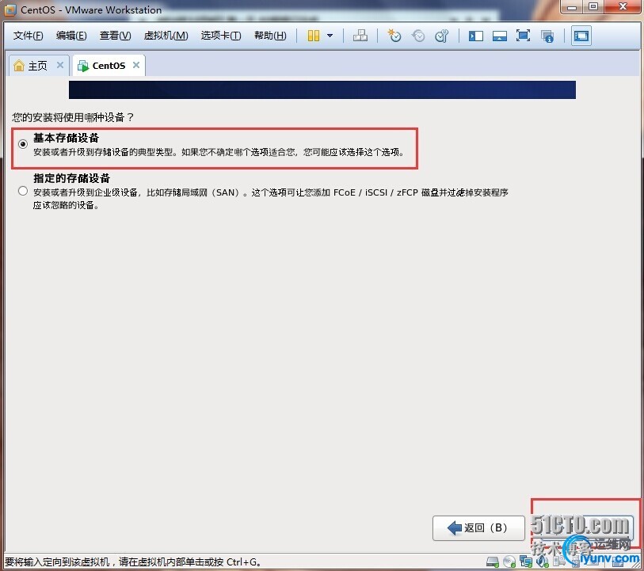The width and height of the screenshot is (644, 571).
Task: Open the 虚拟机(M) menu
Action: (166, 36)
